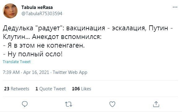Image resolution: width=182 pixels, height=112 pixels.
Task: Like the tweet with heart icon
Action: (x=112, y=104)
